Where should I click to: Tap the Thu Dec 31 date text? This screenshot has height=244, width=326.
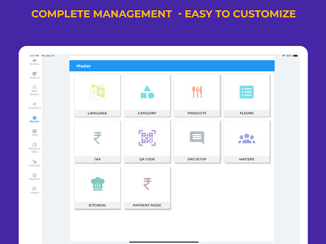(48, 56)
